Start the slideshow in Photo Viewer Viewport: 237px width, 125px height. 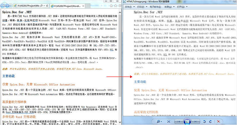pyautogui.click(x=187, y=121)
